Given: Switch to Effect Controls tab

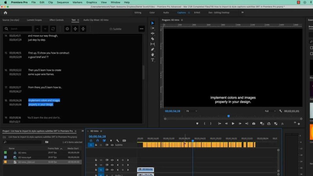Looking at the screenshot, I should point(56,20).
